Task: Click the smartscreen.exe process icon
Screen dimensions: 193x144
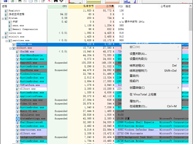Action: (x=18, y=130)
